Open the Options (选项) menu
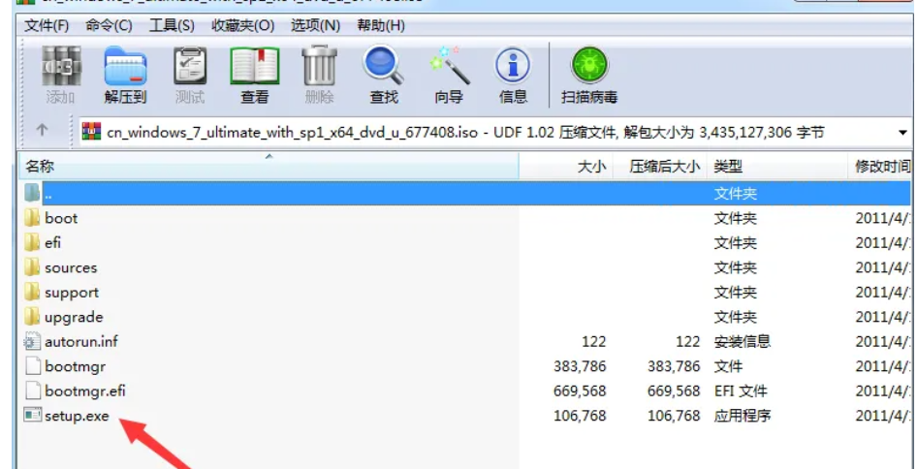Image resolution: width=918 pixels, height=469 pixels. pos(316,26)
